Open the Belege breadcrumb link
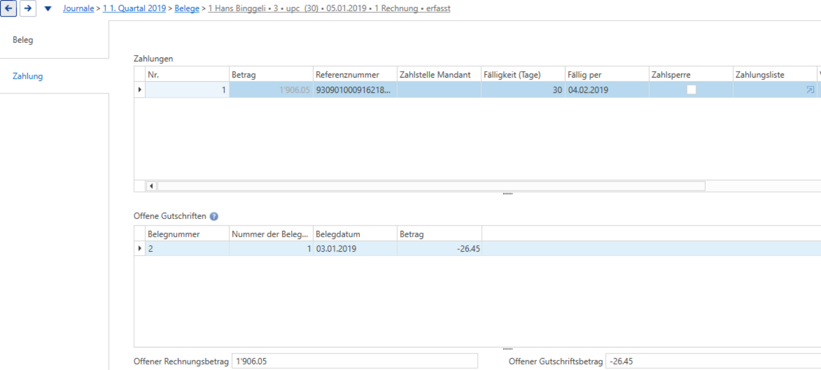The width and height of the screenshot is (821, 370). pyautogui.click(x=187, y=9)
